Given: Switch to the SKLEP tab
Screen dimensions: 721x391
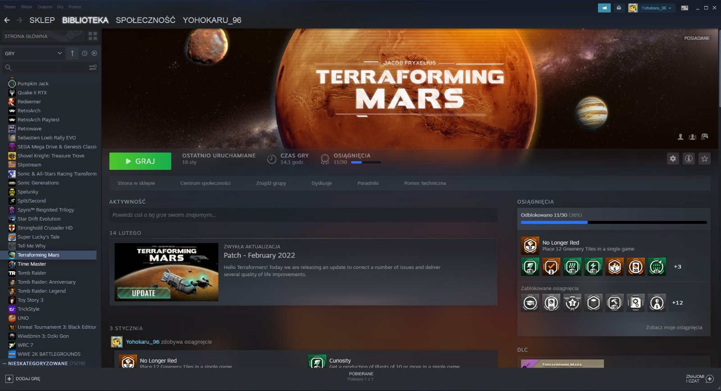Looking at the screenshot, I should click(42, 20).
